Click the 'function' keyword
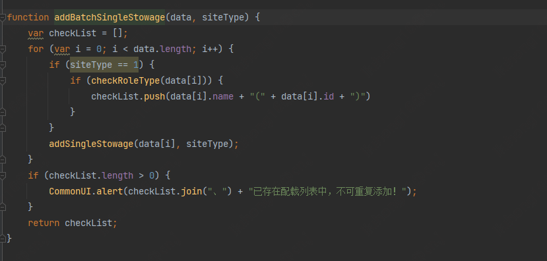 click(x=28, y=17)
